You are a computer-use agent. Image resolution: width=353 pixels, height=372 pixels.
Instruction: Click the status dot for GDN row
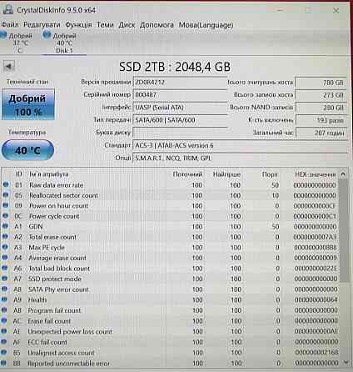tap(5, 226)
